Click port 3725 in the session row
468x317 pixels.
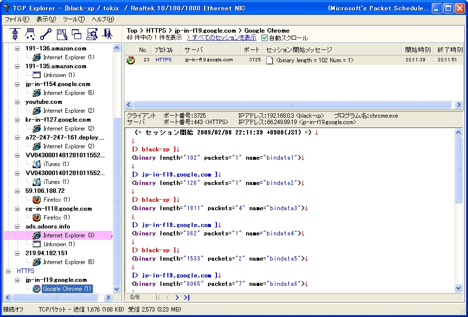point(255,60)
